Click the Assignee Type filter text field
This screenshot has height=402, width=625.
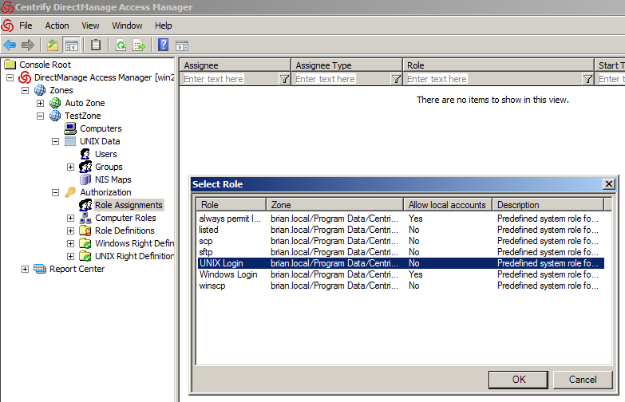[341, 79]
